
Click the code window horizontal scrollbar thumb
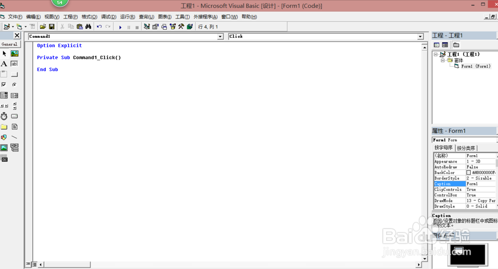67,265
